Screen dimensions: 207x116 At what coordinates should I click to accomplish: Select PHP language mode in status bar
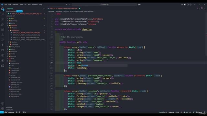(x=187, y=112)
